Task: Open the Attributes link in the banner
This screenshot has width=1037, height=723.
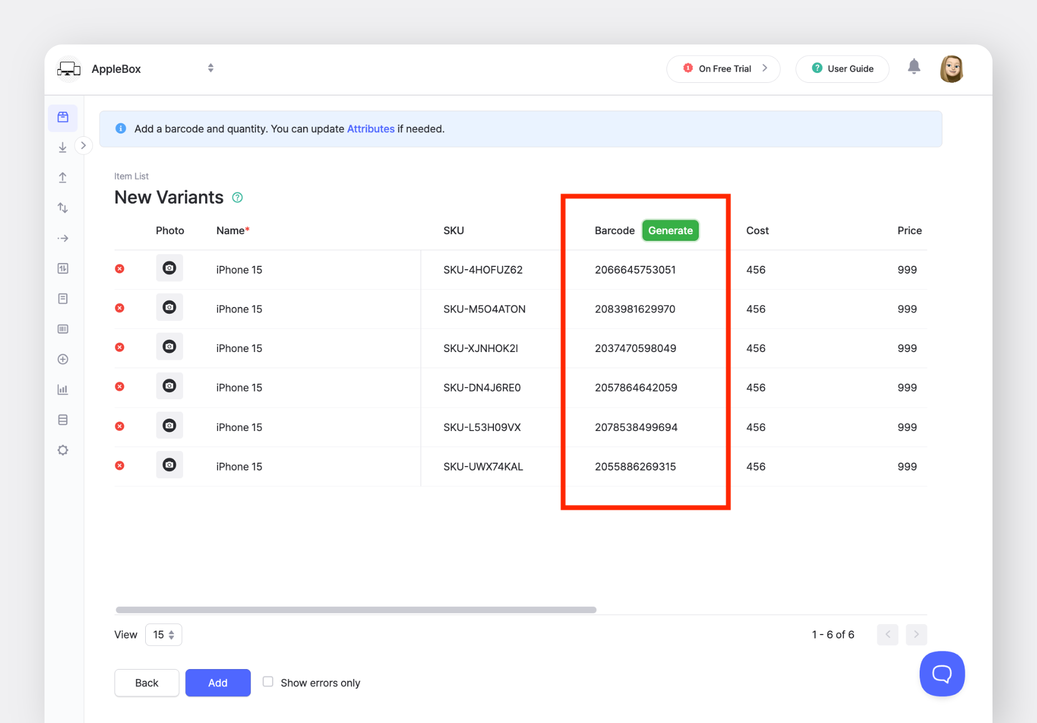Action: (370, 128)
